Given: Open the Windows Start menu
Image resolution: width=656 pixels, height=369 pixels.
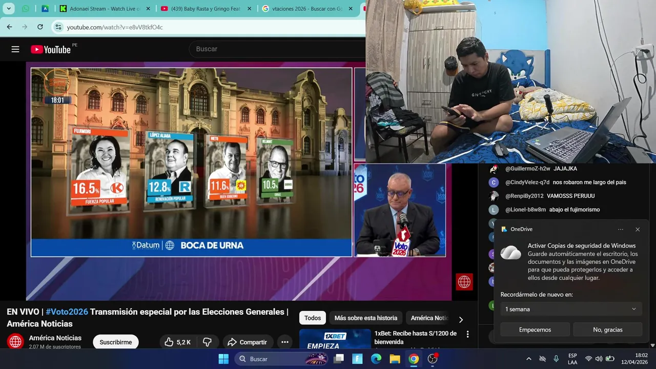Looking at the screenshot, I should 223,359.
